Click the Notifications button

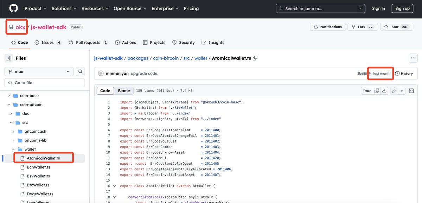[x=327, y=27]
